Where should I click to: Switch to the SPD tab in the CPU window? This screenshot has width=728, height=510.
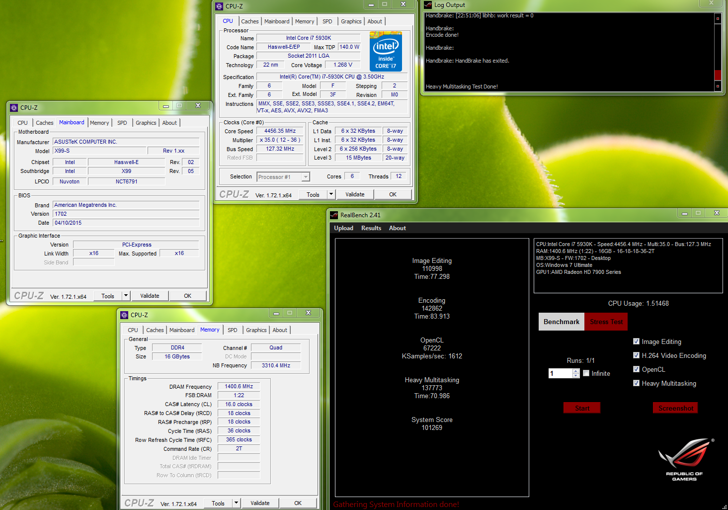(x=327, y=21)
